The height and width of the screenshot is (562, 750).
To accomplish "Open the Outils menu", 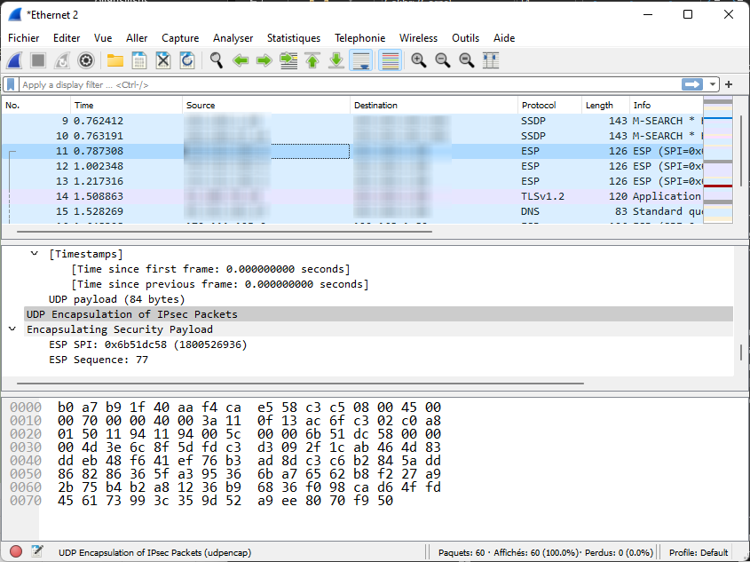I will [x=465, y=38].
